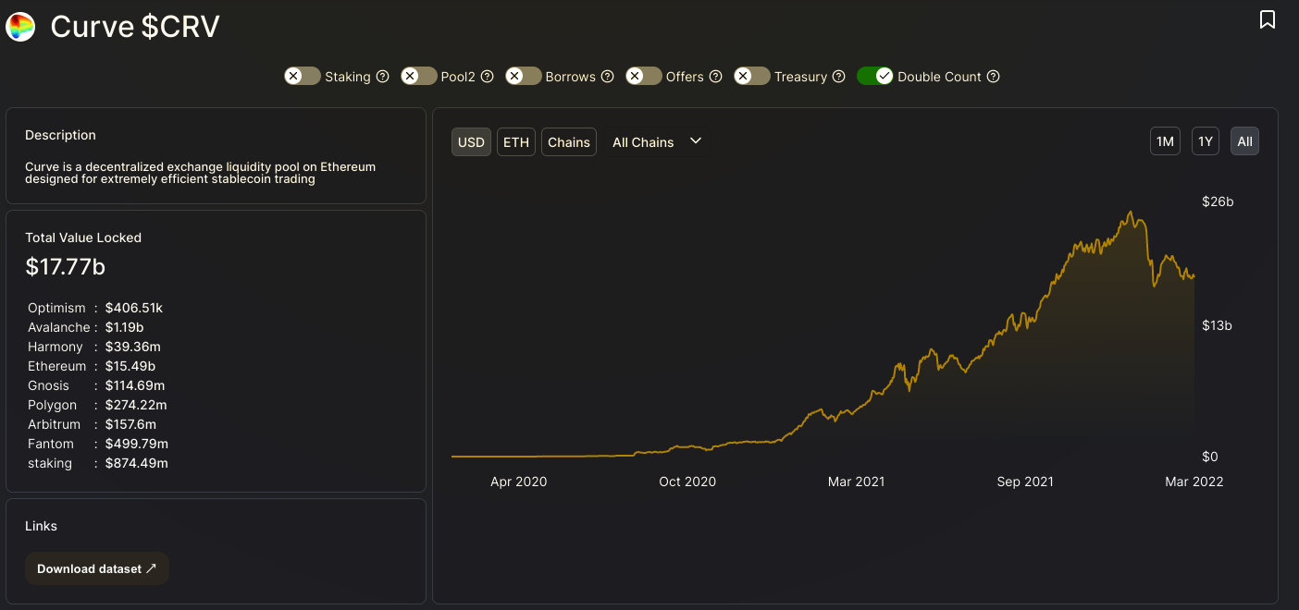Show the Chains breakdown chart
This screenshot has width=1299, height=610.
click(569, 141)
